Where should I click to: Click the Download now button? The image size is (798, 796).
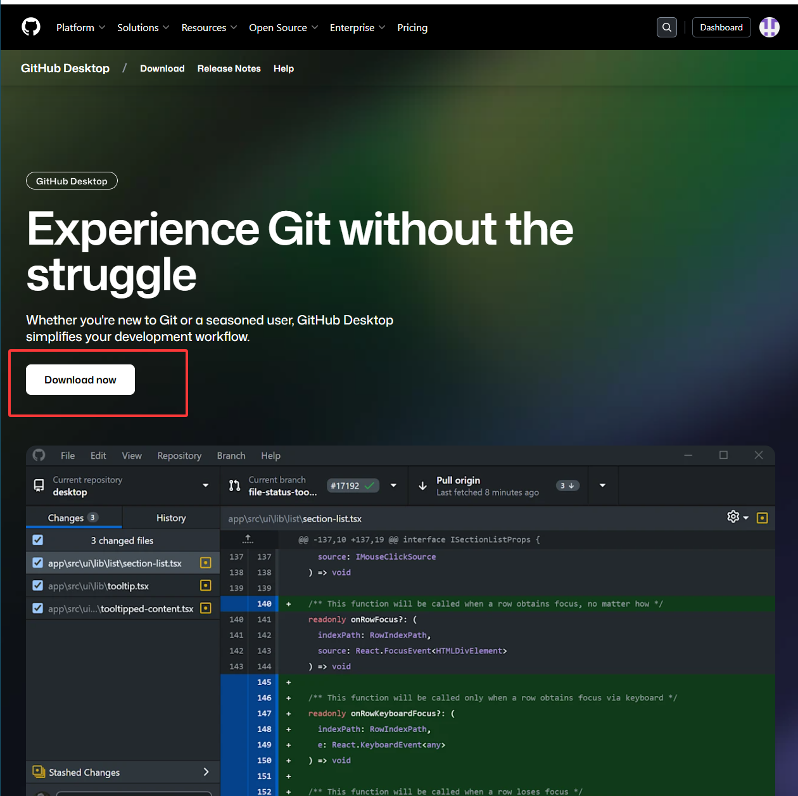[x=80, y=380]
